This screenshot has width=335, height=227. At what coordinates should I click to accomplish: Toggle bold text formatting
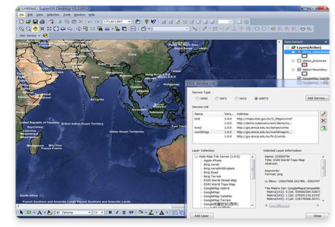(x=110, y=212)
